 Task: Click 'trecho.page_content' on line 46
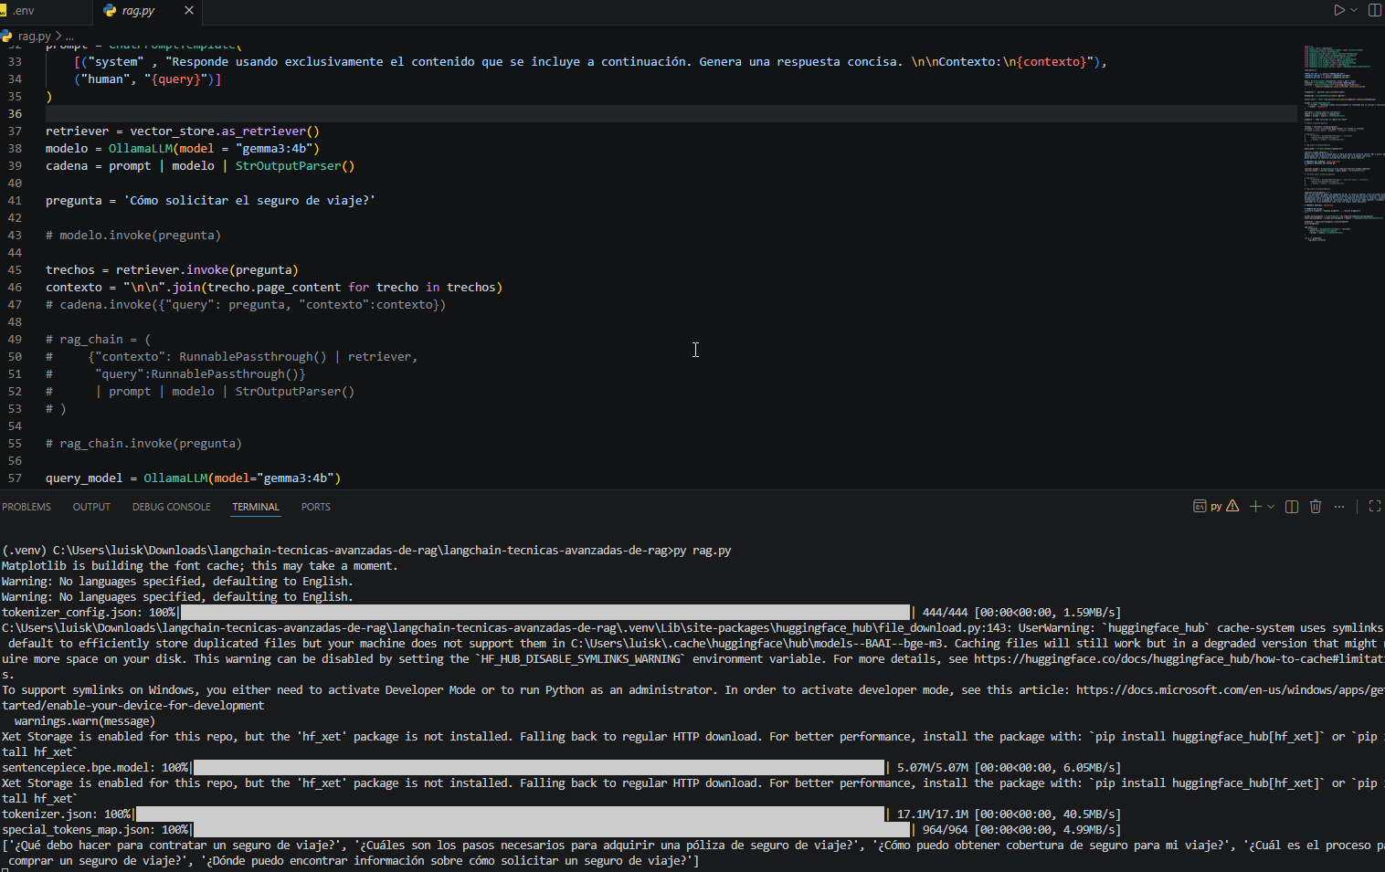click(x=274, y=288)
